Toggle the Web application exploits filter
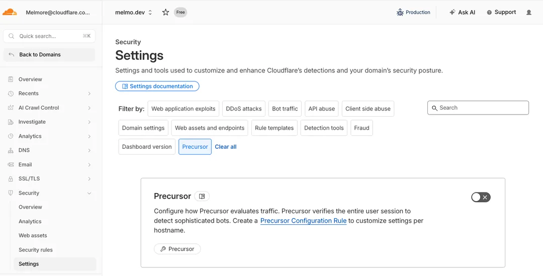 [183, 109]
